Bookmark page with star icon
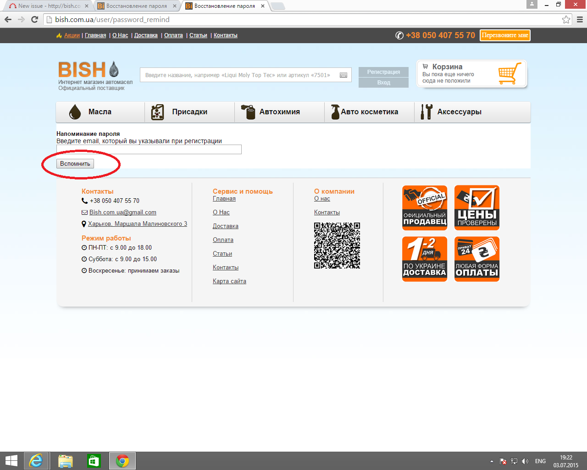Viewport: 587px width, 470px height. [566, 20]
